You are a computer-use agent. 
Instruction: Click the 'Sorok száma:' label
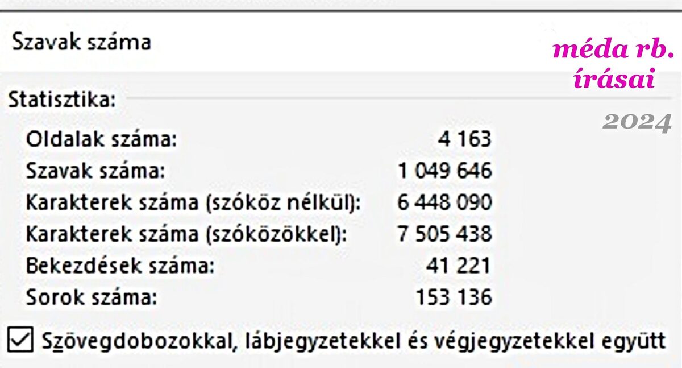pos(91,297)
